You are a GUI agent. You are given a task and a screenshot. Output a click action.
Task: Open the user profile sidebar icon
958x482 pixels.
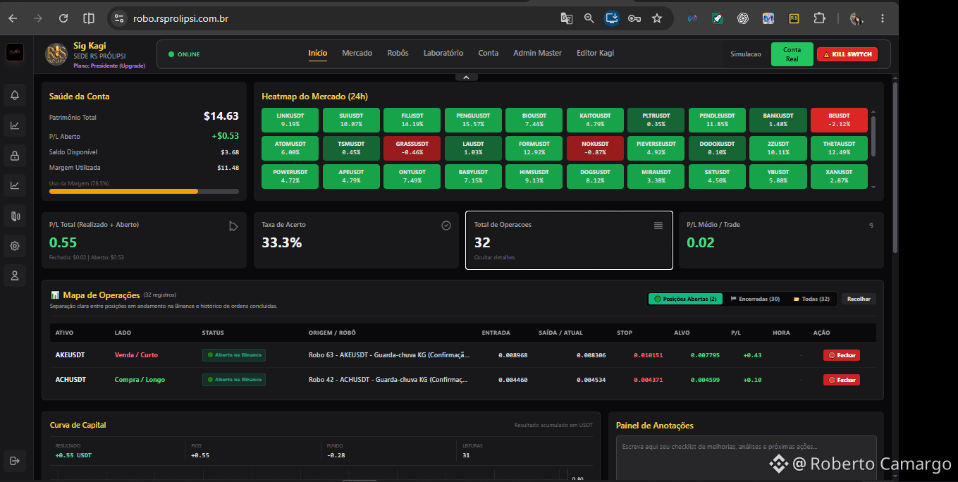(x=14, y=276)
